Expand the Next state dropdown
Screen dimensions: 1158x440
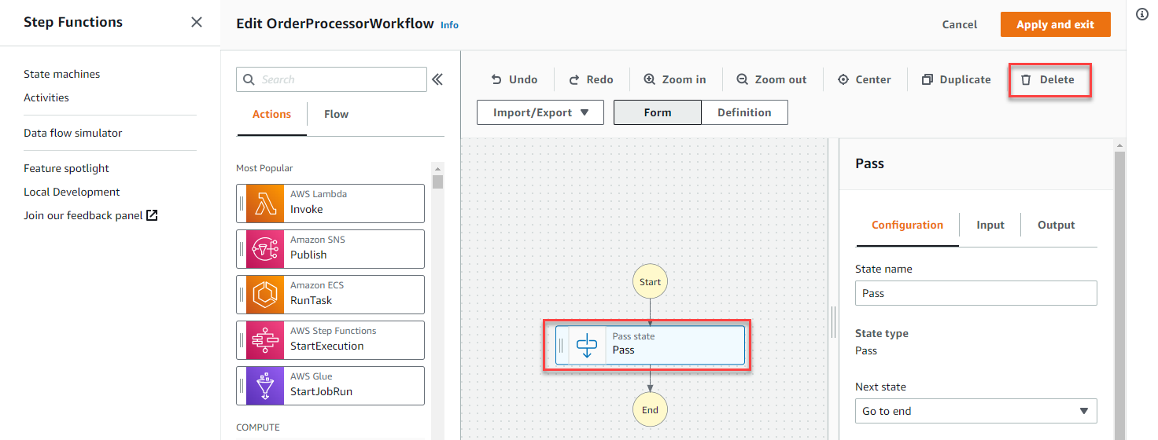[975, 411]
